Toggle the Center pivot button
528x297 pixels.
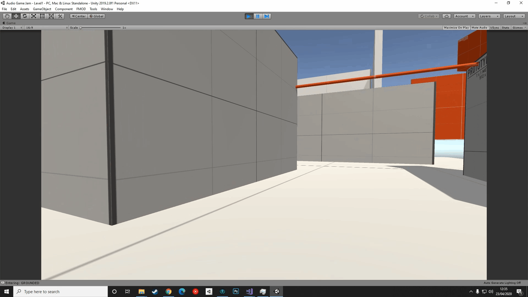tap(79, 16)
